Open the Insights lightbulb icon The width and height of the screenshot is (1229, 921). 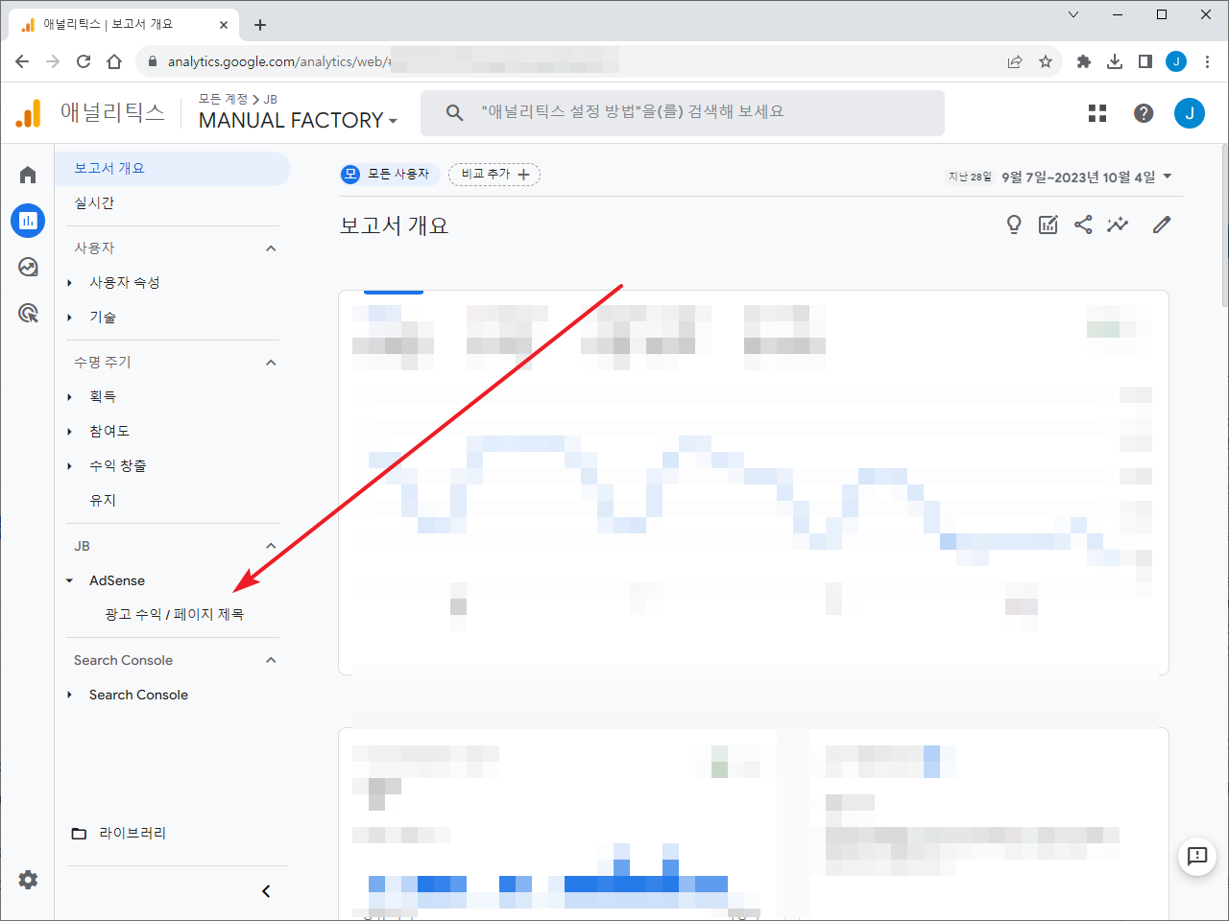(x=1014, y=224)
